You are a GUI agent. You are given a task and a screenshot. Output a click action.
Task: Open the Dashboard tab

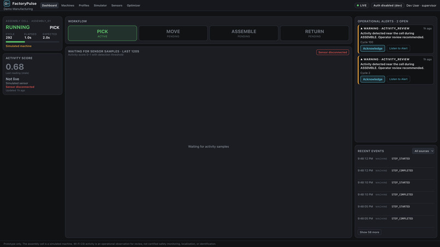[49, 5]
